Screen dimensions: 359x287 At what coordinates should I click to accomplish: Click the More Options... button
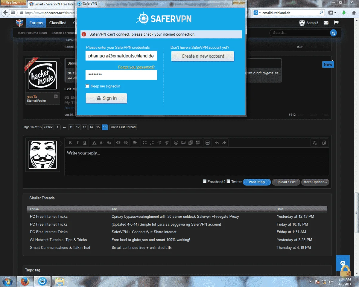coord(315,182)
